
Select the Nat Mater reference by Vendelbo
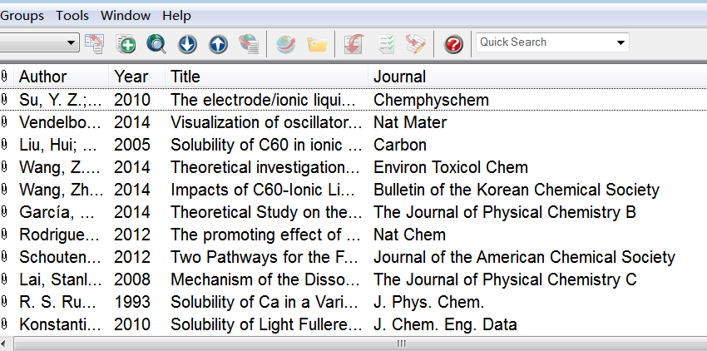(x=250, y=122)
